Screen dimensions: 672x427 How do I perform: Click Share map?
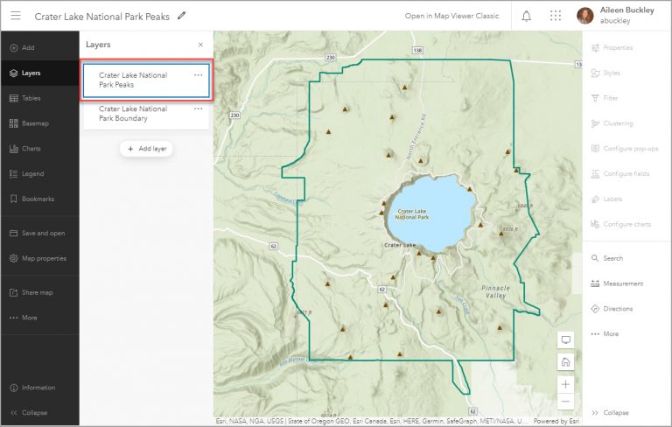(40, 292)
